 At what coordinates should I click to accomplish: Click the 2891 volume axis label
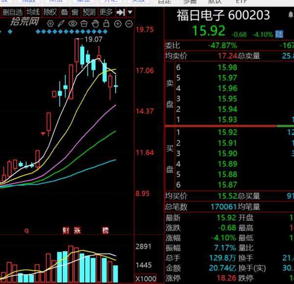143,246
